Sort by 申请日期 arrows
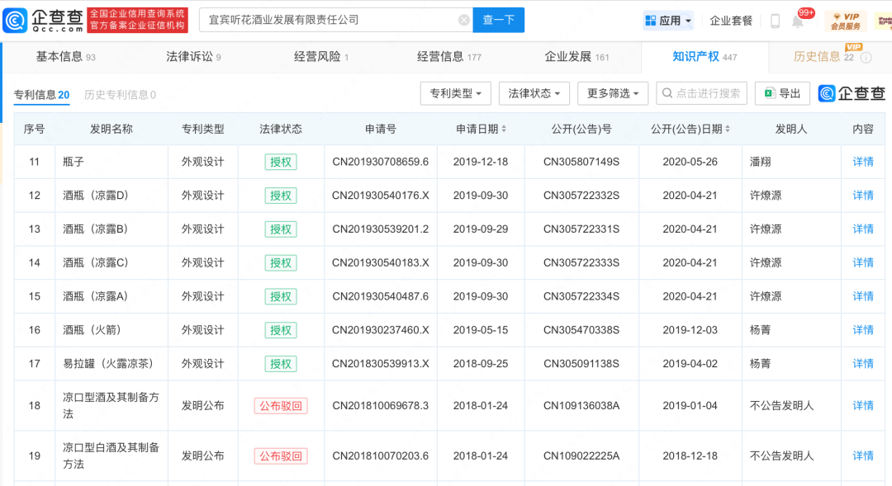The height and width of the screenshot is (486, 892). click(504, 129)
